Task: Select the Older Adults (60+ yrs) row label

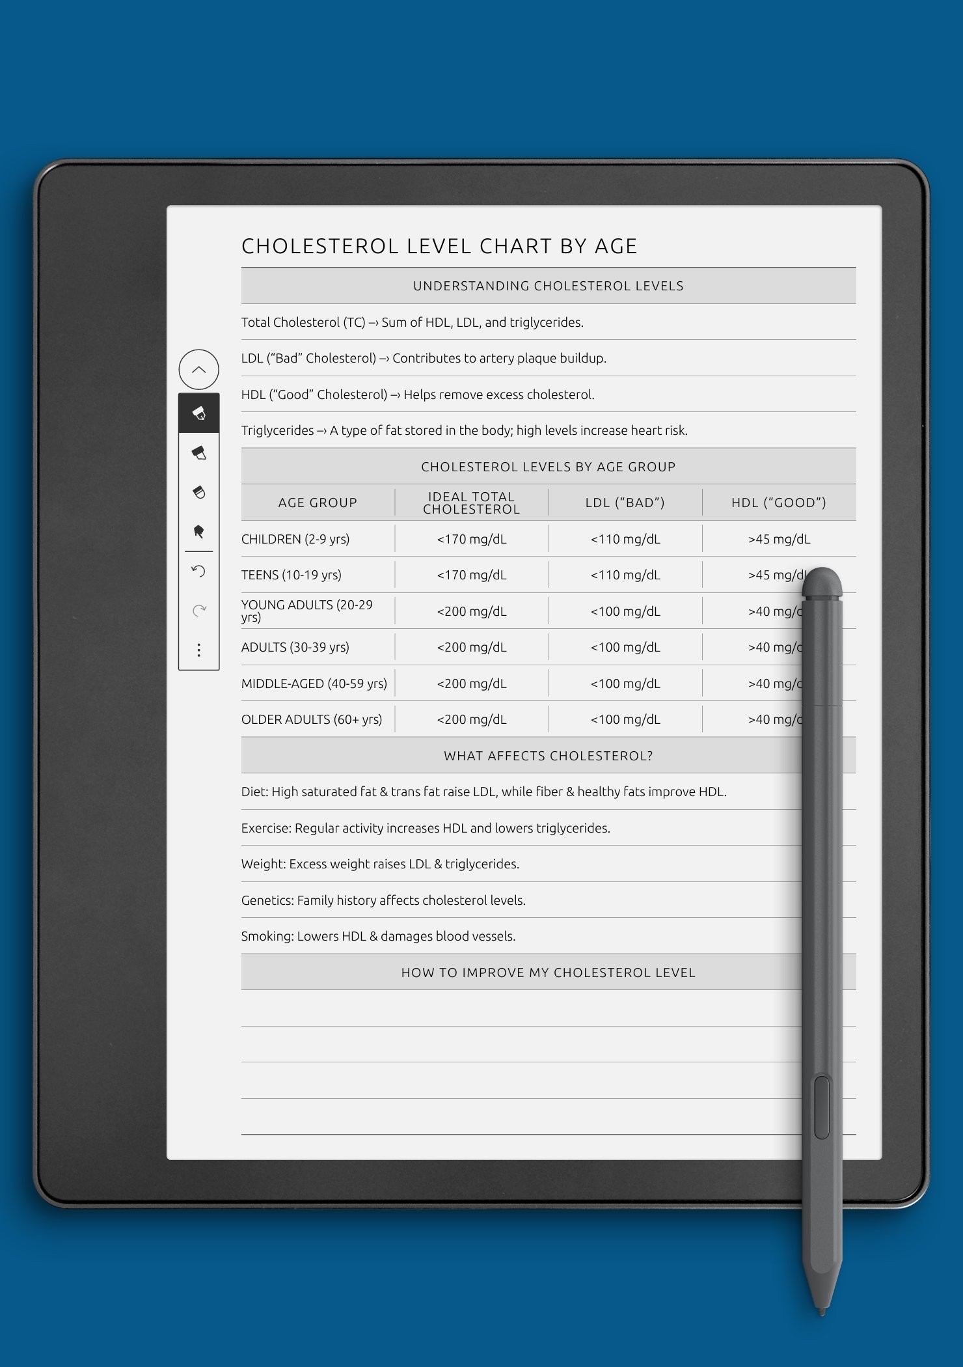Action: pyautogui.click(x=312, y=719)
